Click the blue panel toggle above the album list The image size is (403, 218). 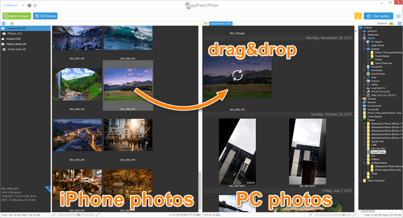[x=4, y=23]
